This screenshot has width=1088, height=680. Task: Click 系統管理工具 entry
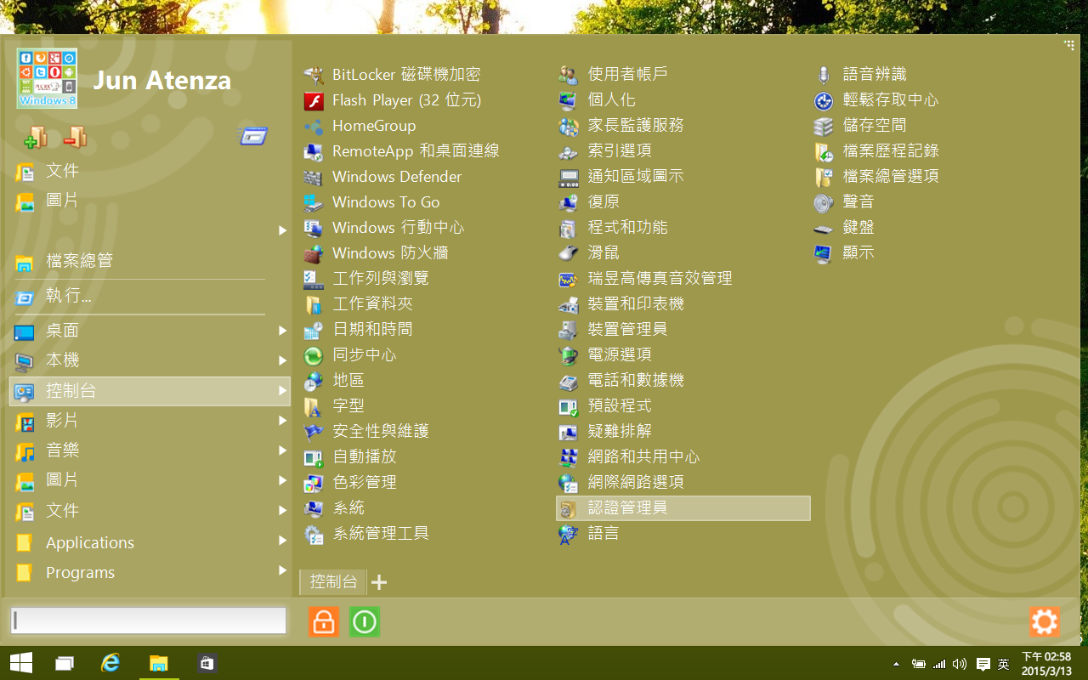428,534
